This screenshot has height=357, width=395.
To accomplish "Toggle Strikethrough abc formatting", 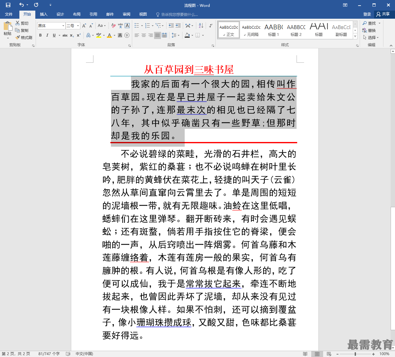I will tap(65, 35).
